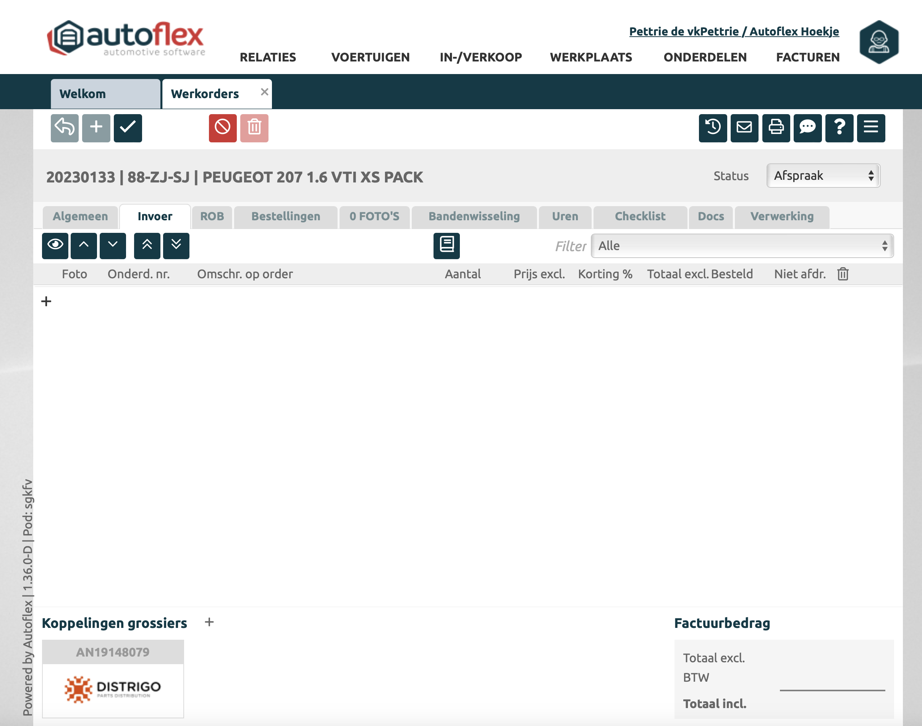Open the chat bubble messages icon
The height and width of the screenshot is (726, 922).
click(807, 127)
